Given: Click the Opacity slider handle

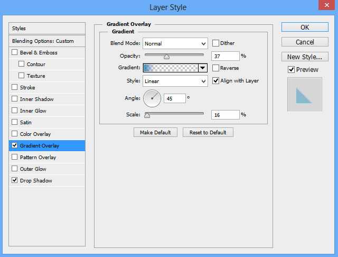Looking at the screenshot, I should pyautogui.click(x=166, y=57).
